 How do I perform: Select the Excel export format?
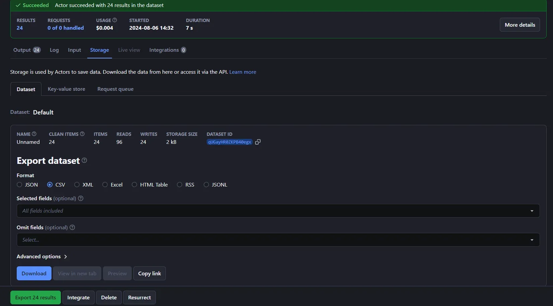(105, 185)
